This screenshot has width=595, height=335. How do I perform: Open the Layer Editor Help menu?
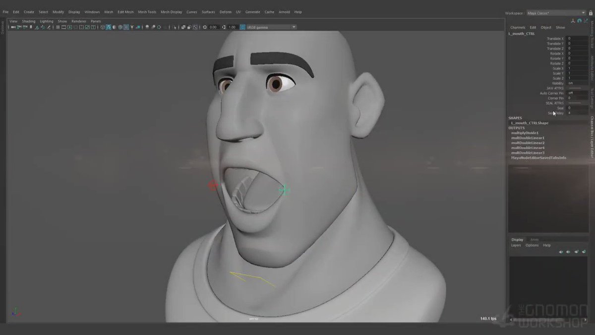pyautogui.click(x=546, y=245)
